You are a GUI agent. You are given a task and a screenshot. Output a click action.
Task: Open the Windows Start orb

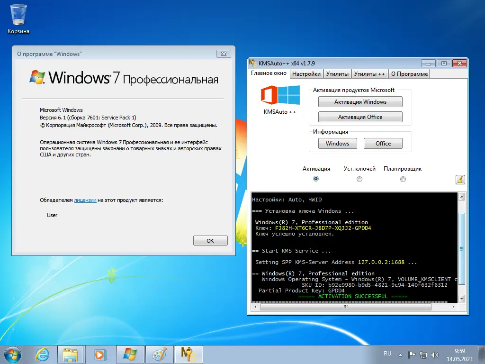point(13,355)
